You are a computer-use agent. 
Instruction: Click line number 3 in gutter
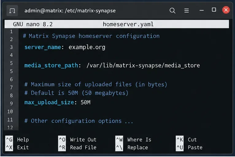[x=11, y=47]
